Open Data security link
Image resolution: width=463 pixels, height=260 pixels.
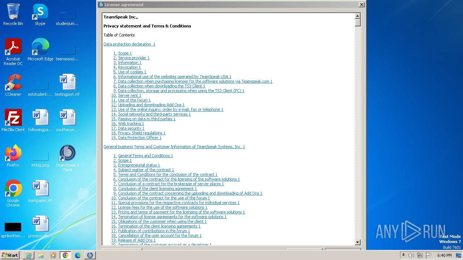coord(131,128)
